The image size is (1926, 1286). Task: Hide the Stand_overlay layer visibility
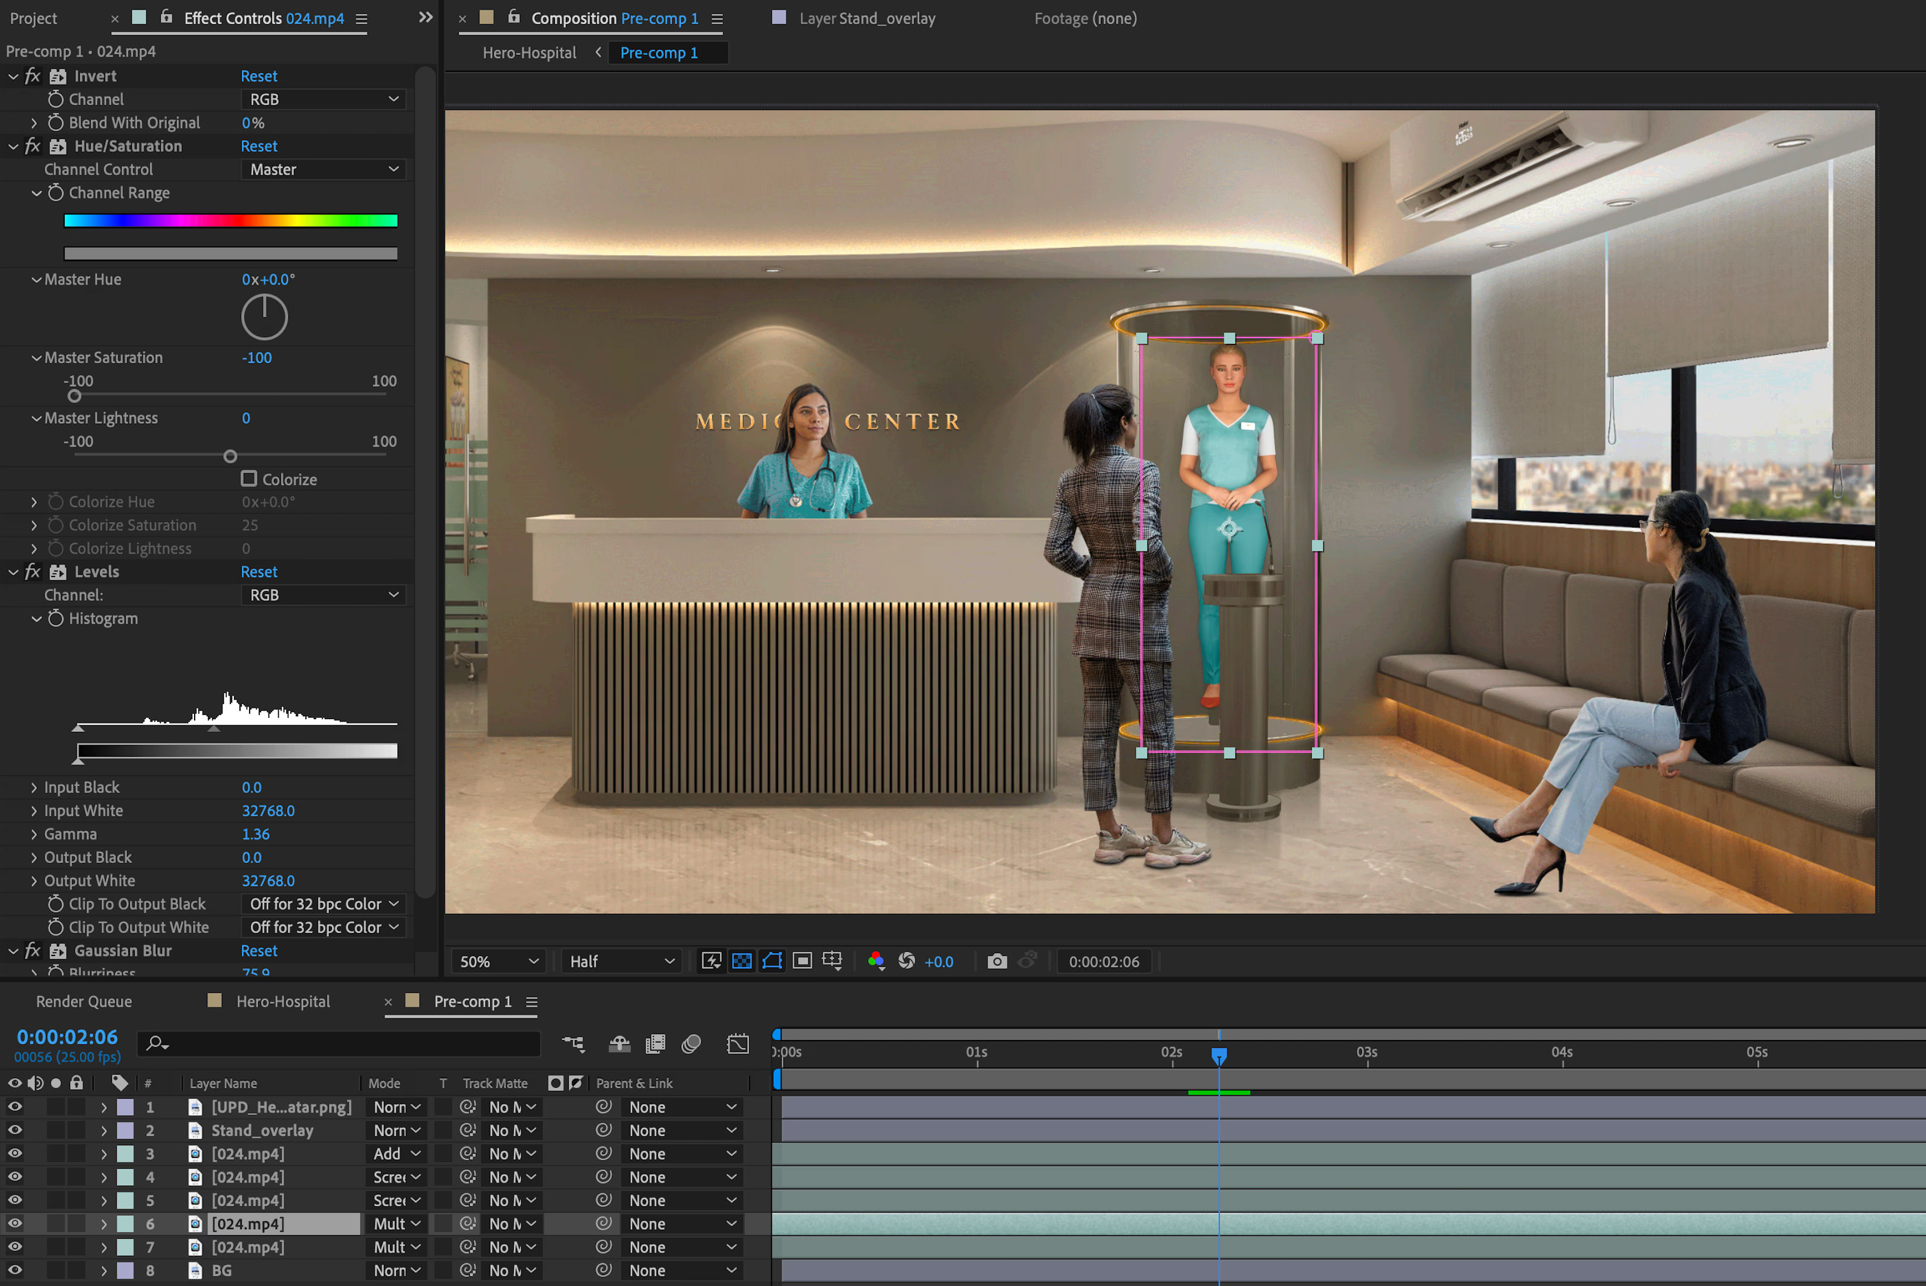tap(15, 1130)
